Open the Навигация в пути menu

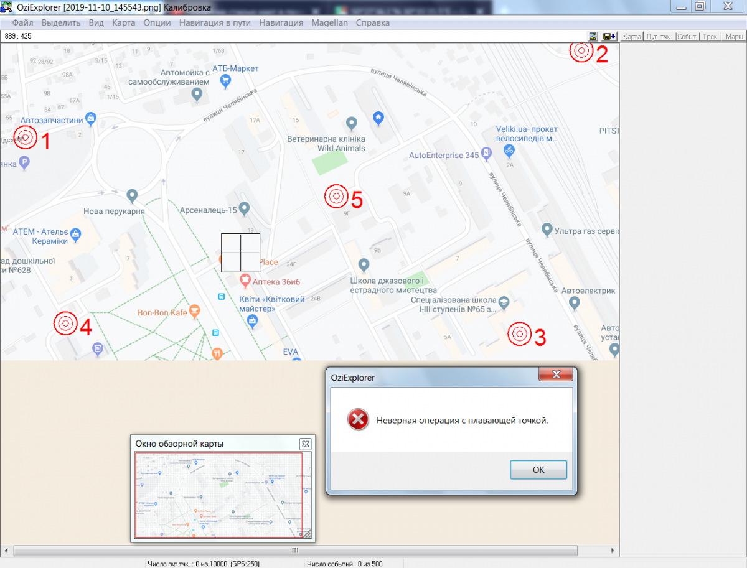[215, 22]
